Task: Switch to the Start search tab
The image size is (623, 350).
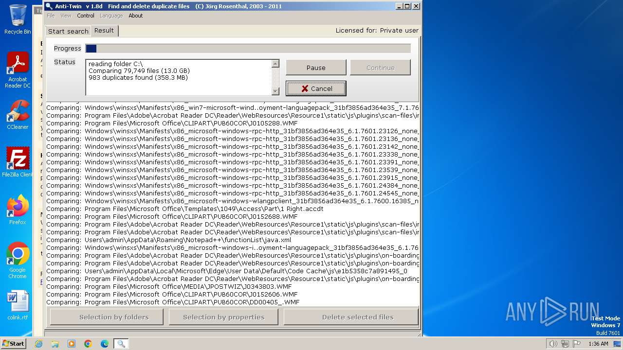Action: (x=68, y=31)
